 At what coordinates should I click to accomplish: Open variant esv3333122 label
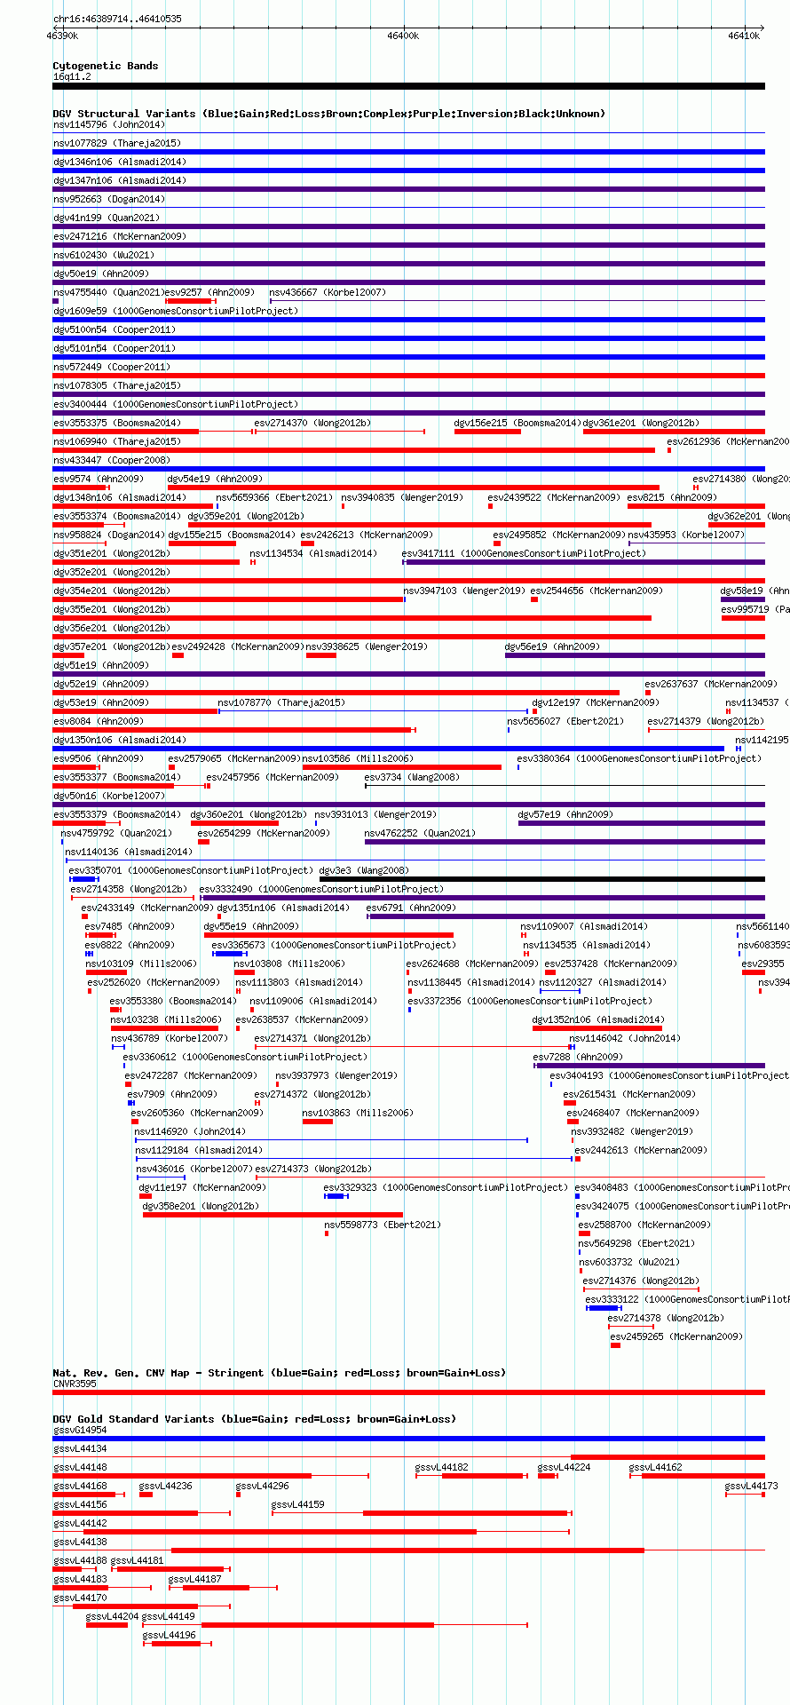click(x=687, y=1299)
